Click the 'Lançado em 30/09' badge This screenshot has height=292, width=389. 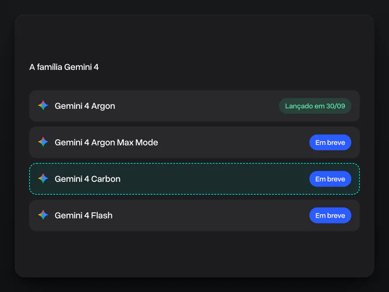(315, 106)
